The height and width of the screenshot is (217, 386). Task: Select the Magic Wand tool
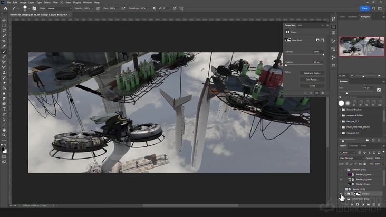(x=4, y=36)
